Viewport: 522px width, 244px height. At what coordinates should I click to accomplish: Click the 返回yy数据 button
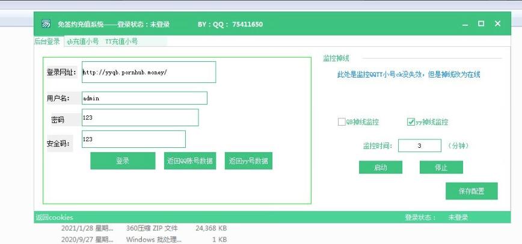pos(248,161)
